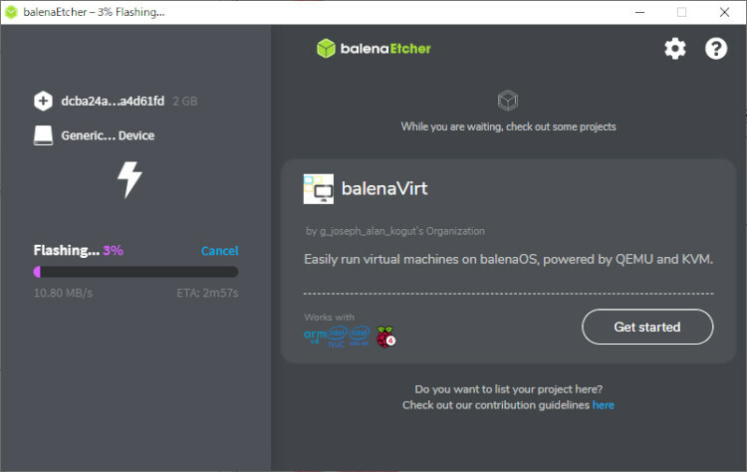
Task: Click the 'While you are waiting' message
Action: tap(508, 126)
